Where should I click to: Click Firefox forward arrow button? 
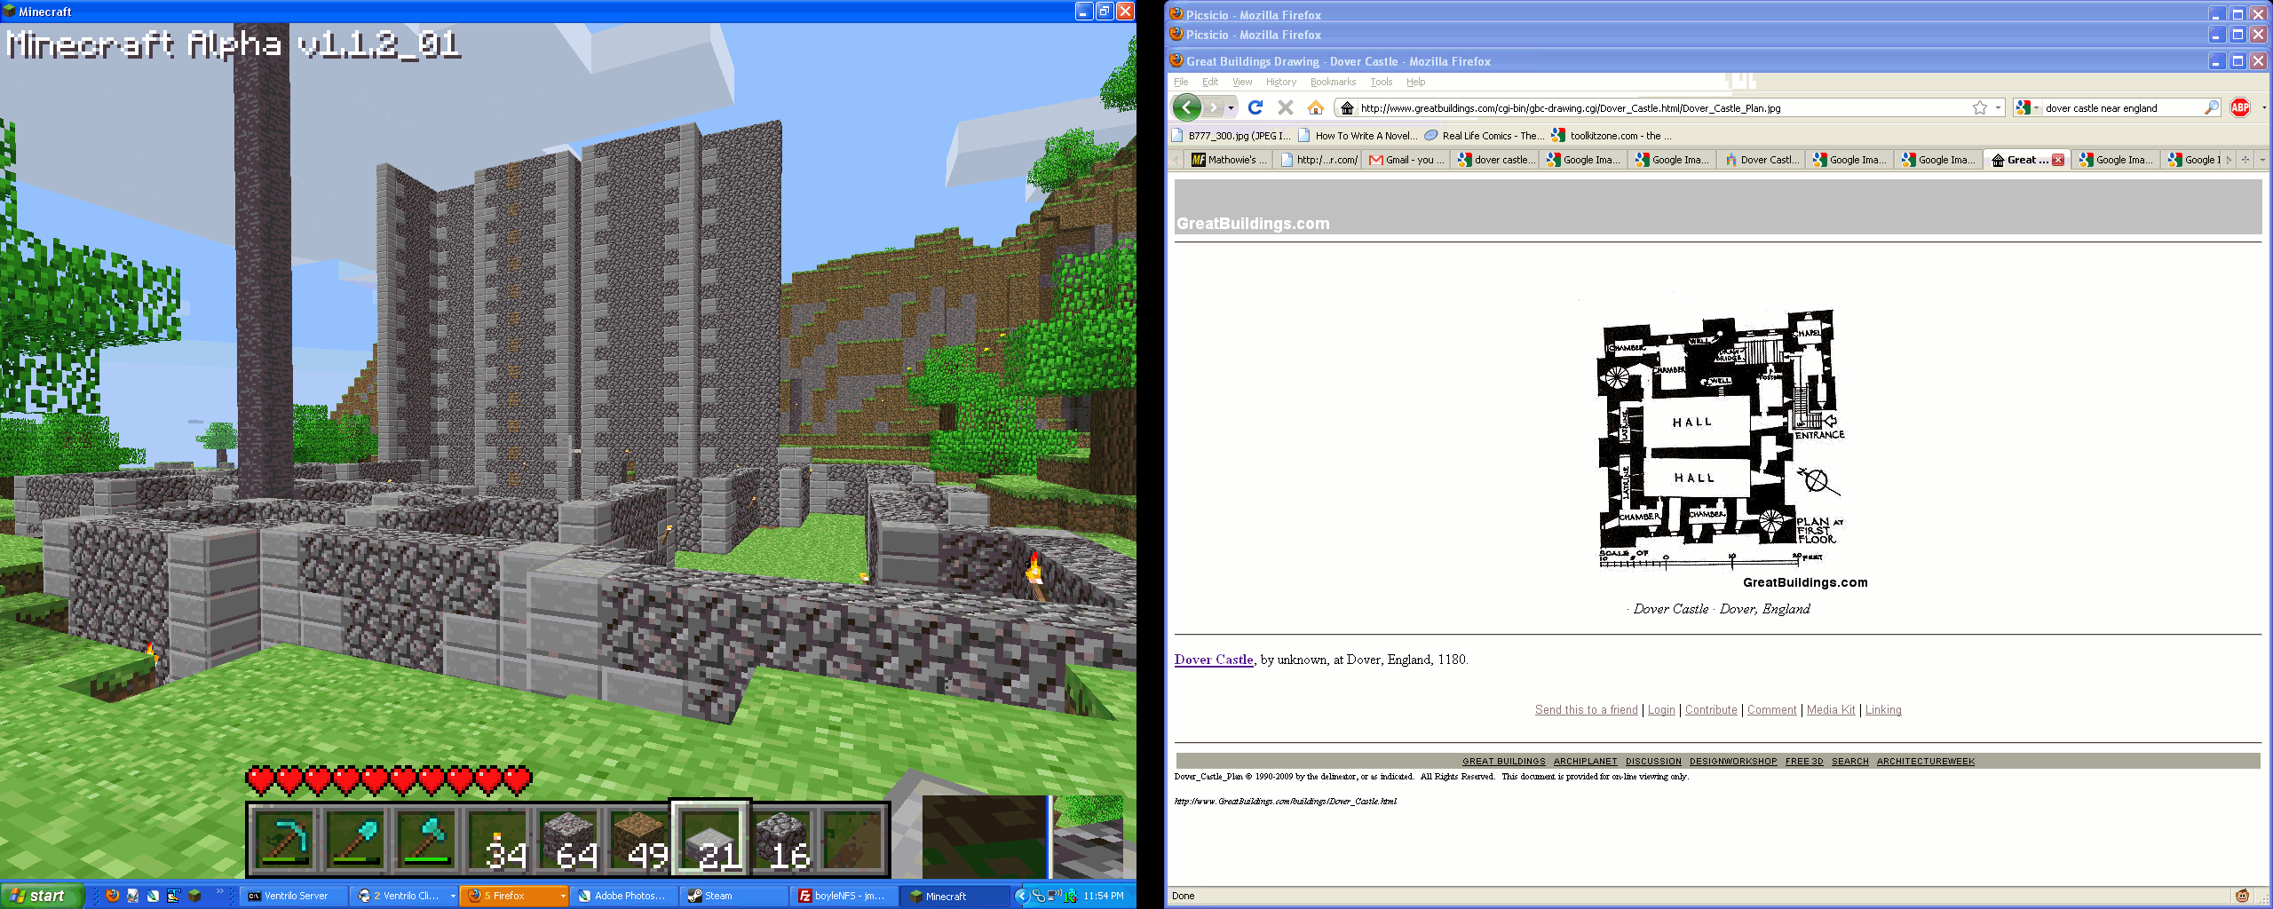1214,107
